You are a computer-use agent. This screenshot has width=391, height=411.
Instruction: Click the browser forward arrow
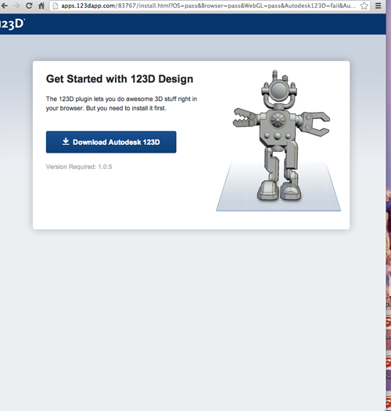click(16, 5)
